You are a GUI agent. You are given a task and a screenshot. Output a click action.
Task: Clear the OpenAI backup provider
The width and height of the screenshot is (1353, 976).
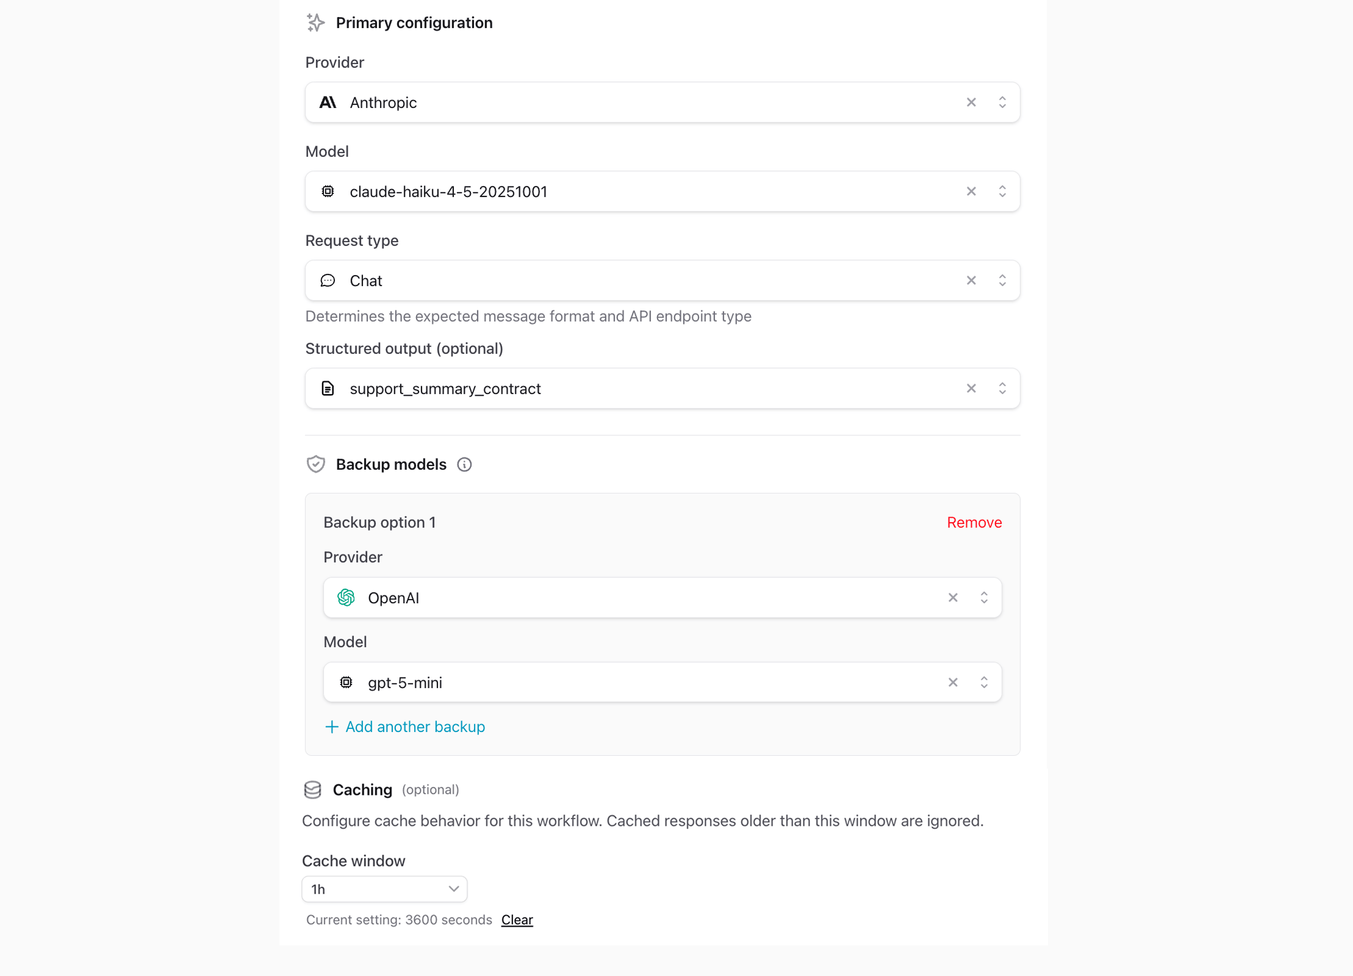point(953,598)
